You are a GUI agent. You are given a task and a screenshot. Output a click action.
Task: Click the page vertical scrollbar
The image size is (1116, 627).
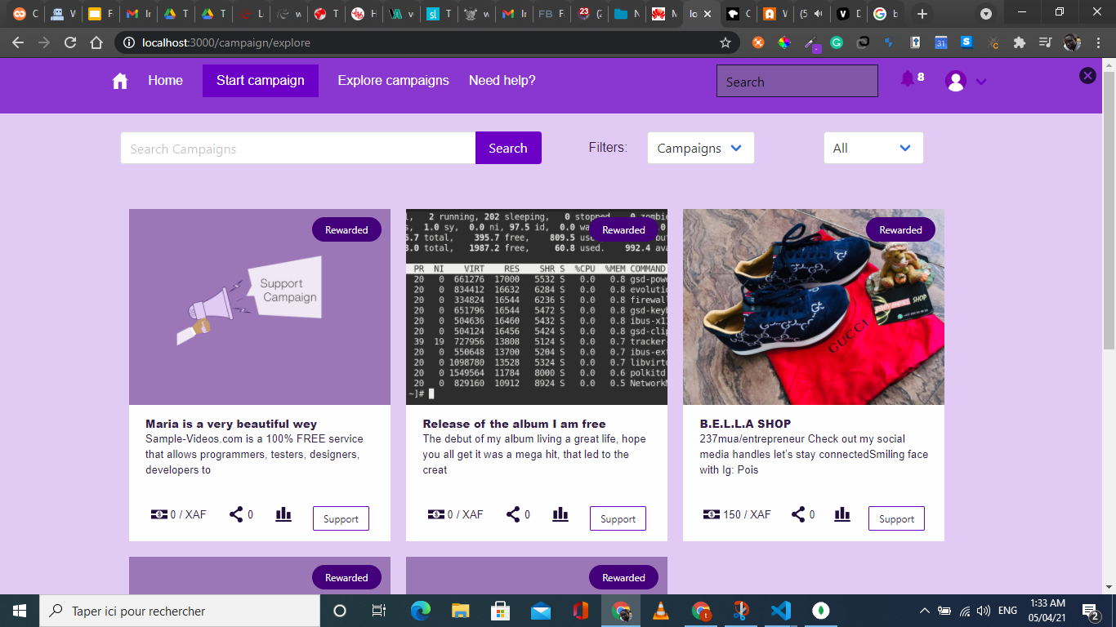click(1109, 211)
